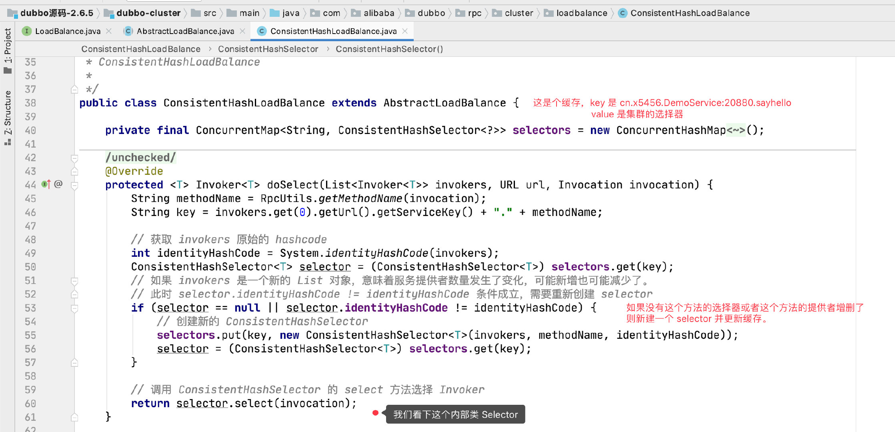Screen dimensions: 895x432
Task: Collapse the doSelect method on line 44
Action: 74,185
